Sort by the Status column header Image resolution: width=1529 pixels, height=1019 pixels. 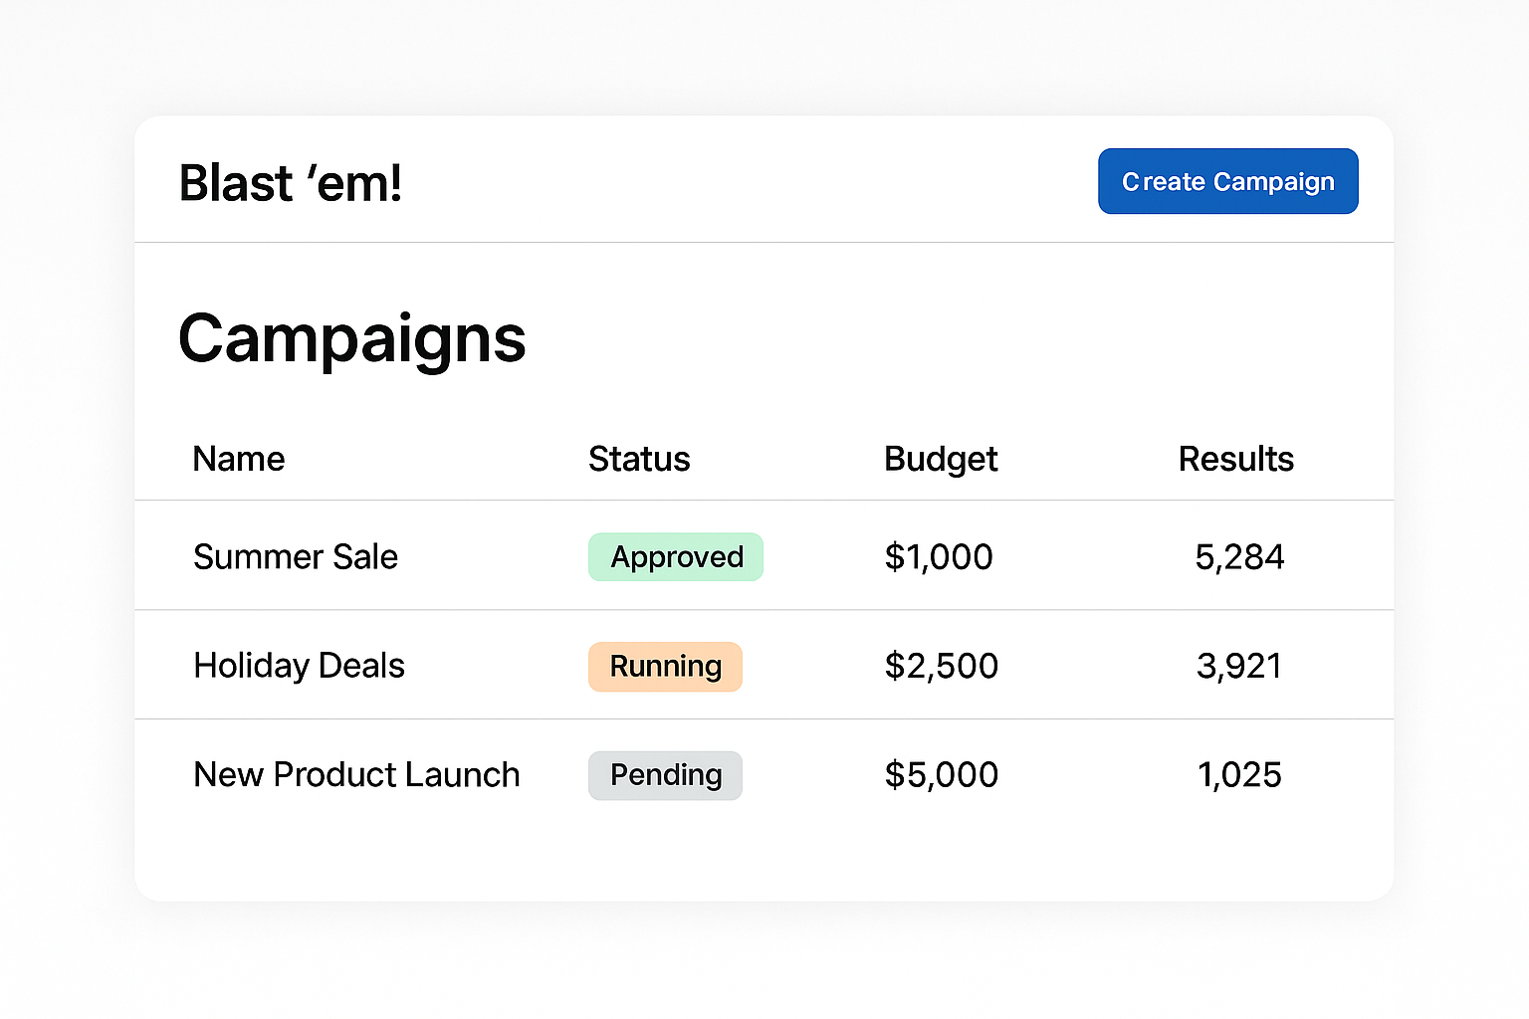point(639,459)
